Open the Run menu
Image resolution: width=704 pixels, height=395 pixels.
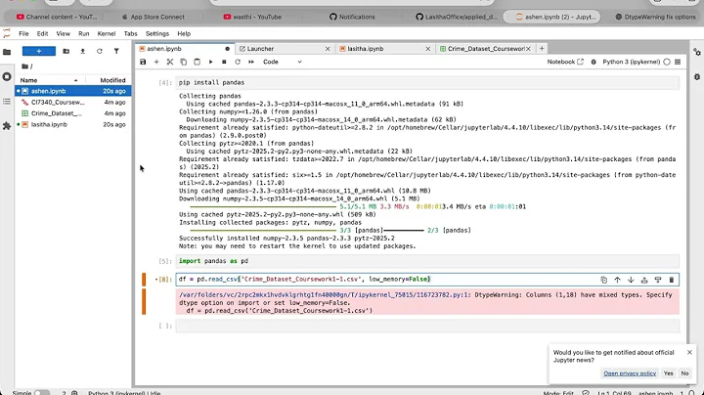(x=83, y=33)
